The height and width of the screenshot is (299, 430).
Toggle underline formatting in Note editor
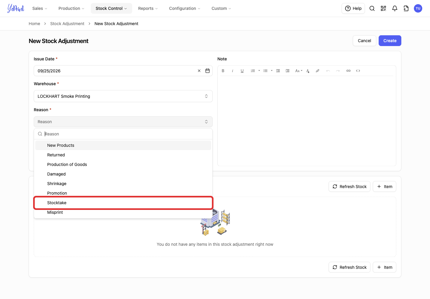tap(242, 71)
